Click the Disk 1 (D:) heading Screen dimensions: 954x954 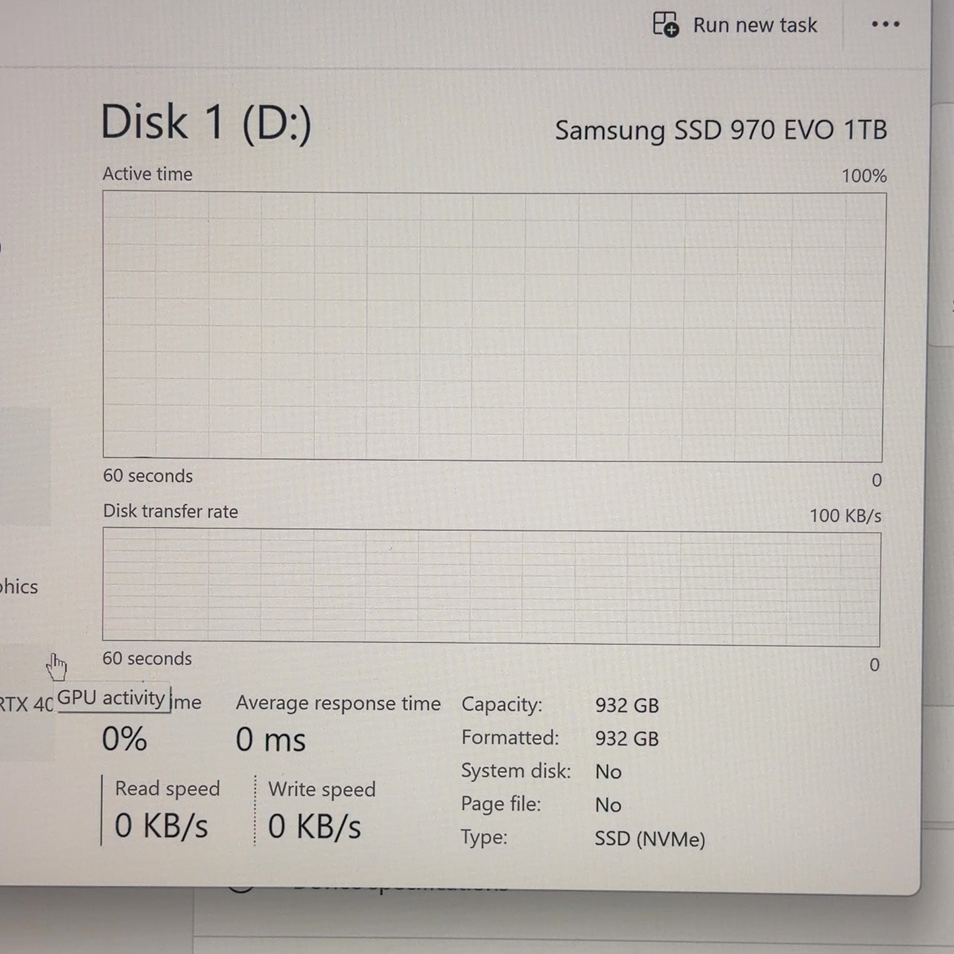coord(206,122)
